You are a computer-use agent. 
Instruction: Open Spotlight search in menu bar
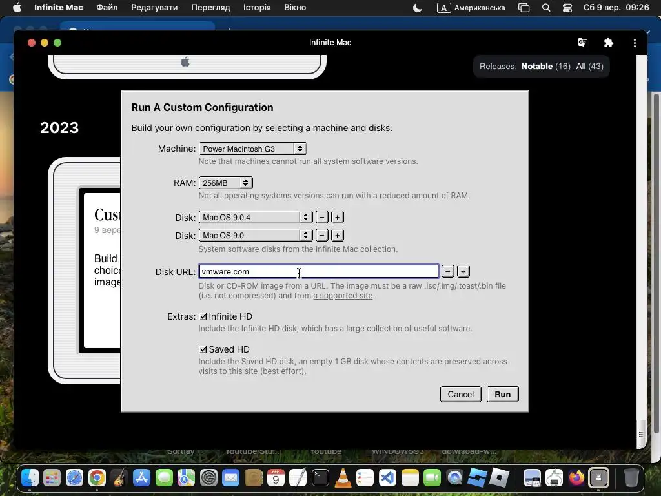[546, 8]
